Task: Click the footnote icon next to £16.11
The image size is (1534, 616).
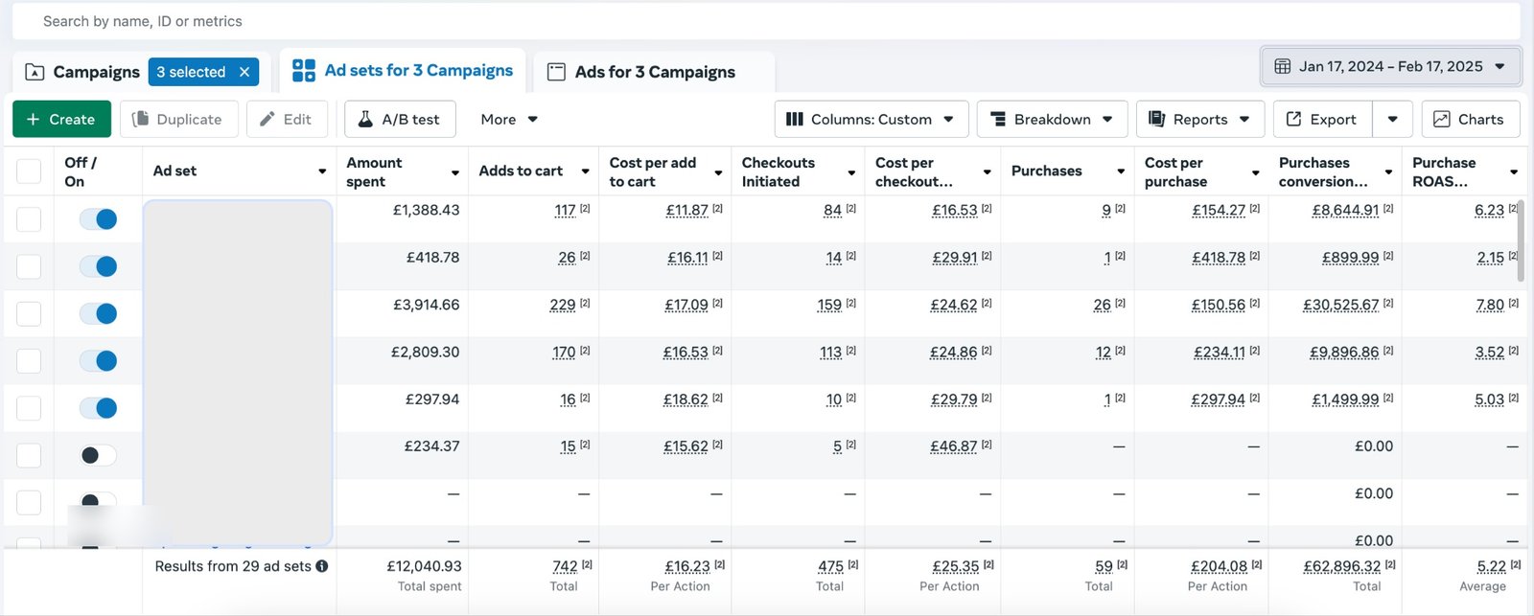Action: 717,256
